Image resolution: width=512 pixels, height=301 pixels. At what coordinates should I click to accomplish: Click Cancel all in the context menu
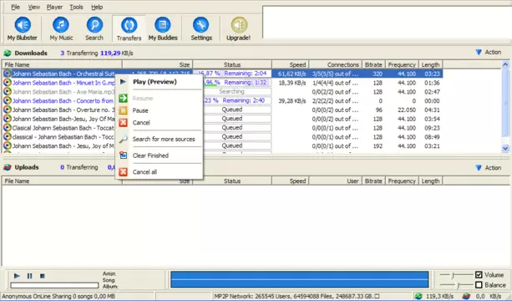tap(144, 172)
